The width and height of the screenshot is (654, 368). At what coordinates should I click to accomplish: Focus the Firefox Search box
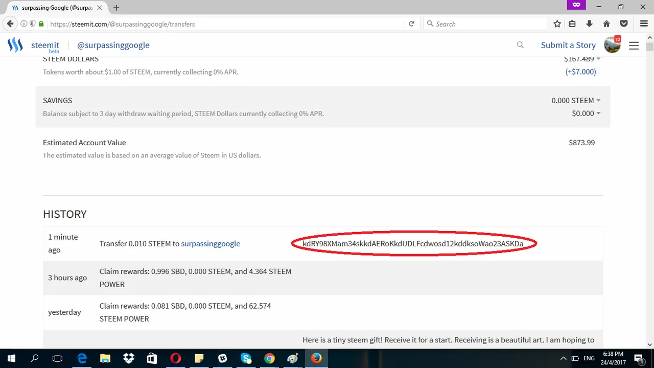tap(485, 24)
